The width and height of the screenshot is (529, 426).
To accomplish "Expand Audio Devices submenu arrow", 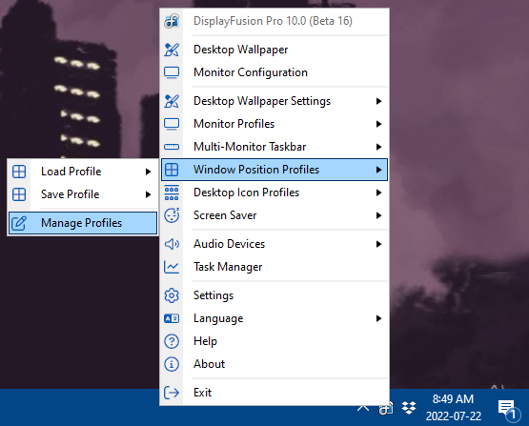I will click(378, 244).
